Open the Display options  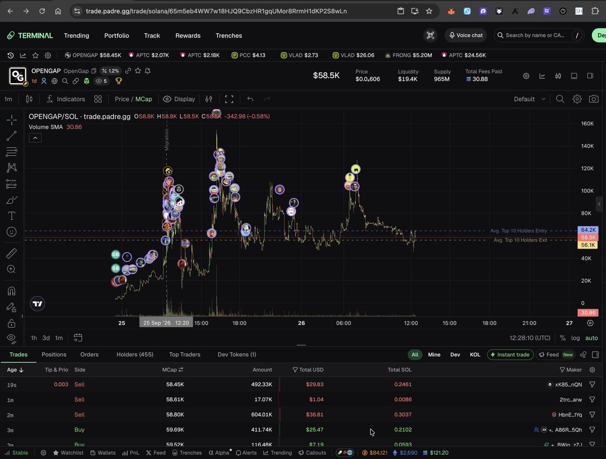179,99
